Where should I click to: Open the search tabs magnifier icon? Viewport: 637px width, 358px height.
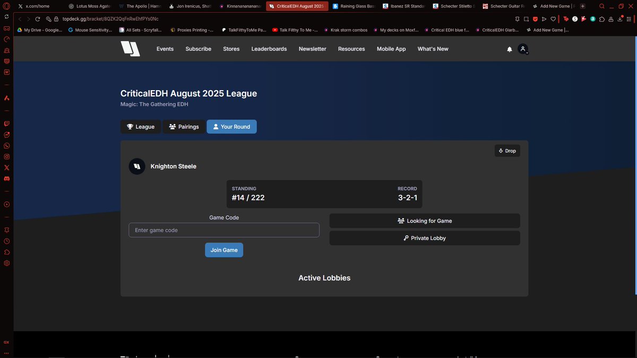[601, 6]
